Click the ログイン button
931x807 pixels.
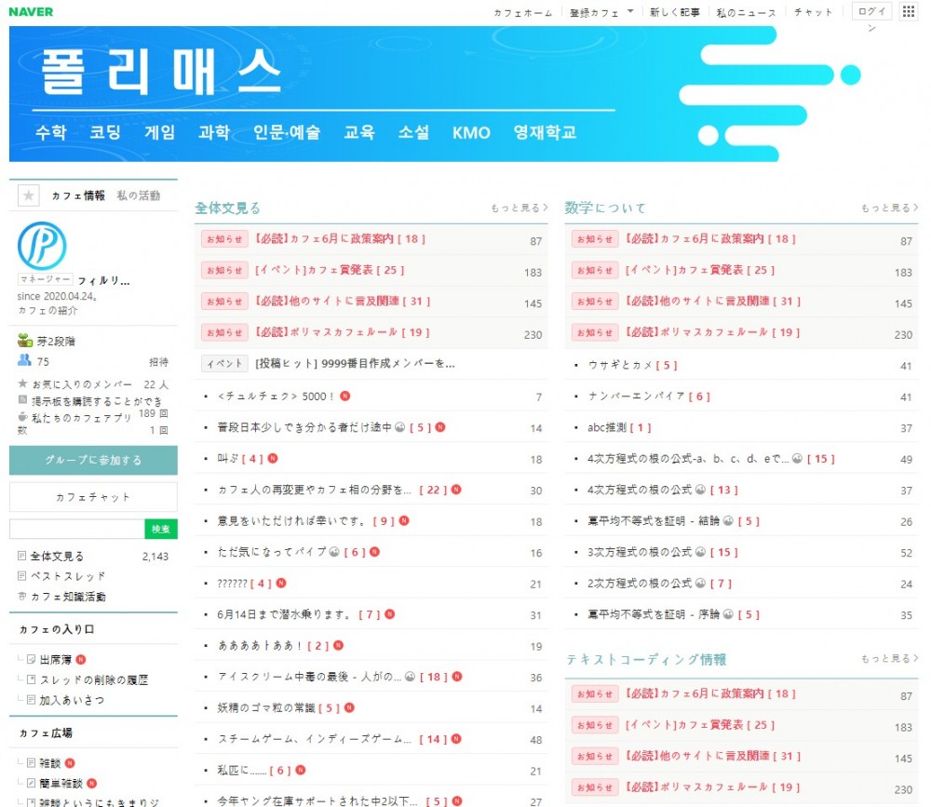coord(871,11)
